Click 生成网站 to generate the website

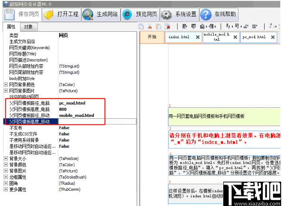[x=101, y=14]
